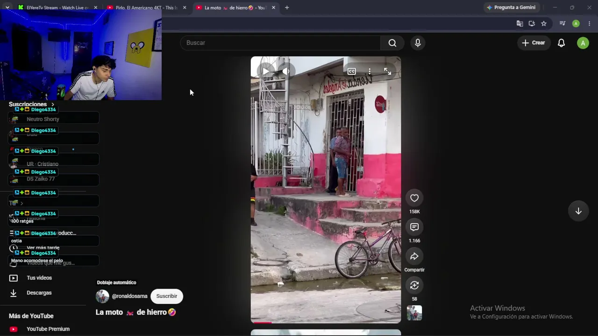Click inside the Buscar search field
This screenshot has width=598, height=336.
point(280,43)
